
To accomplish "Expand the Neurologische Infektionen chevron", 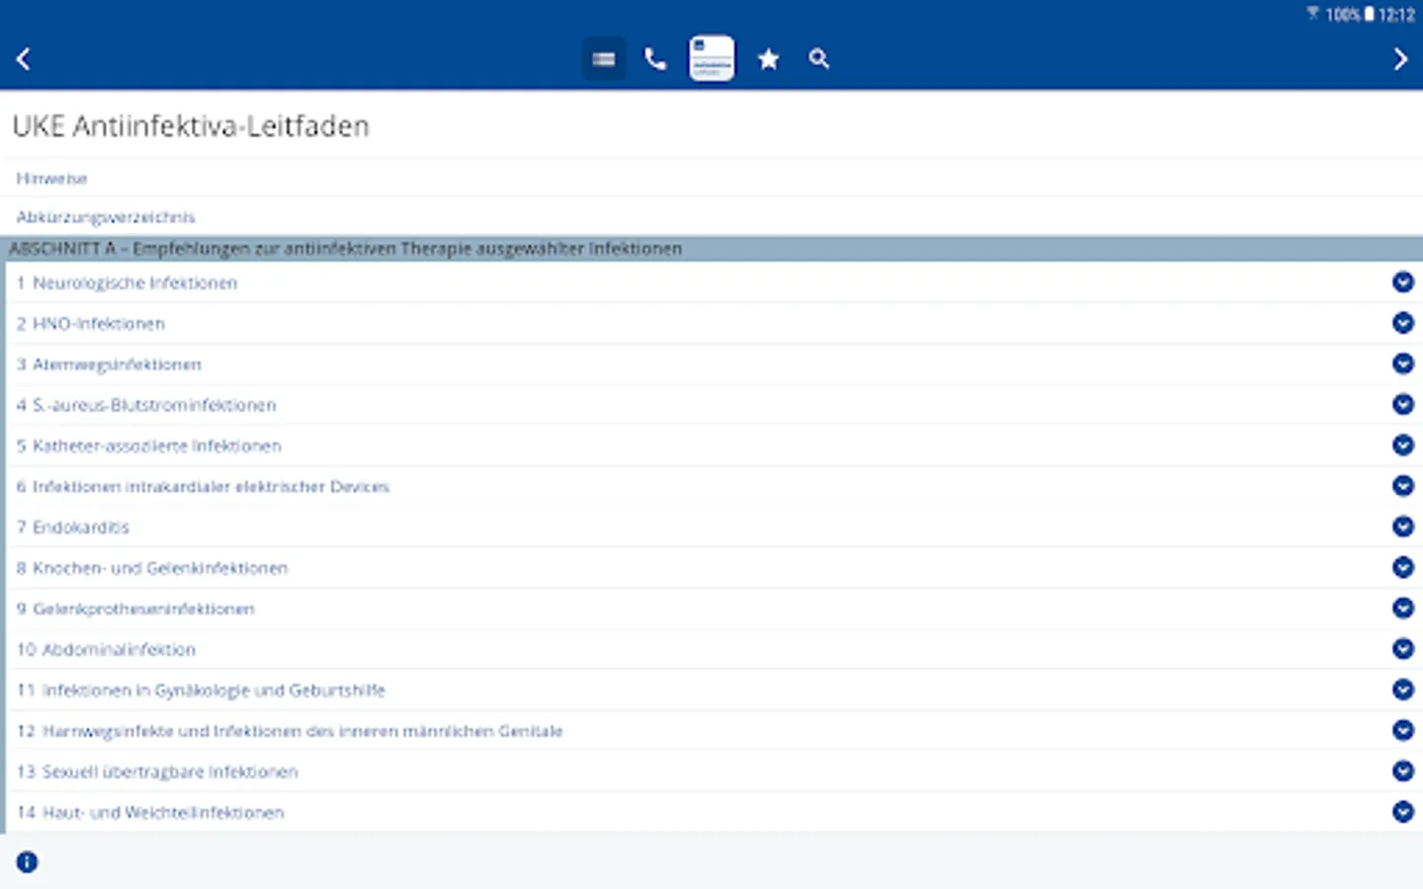I will [1403, 283].
